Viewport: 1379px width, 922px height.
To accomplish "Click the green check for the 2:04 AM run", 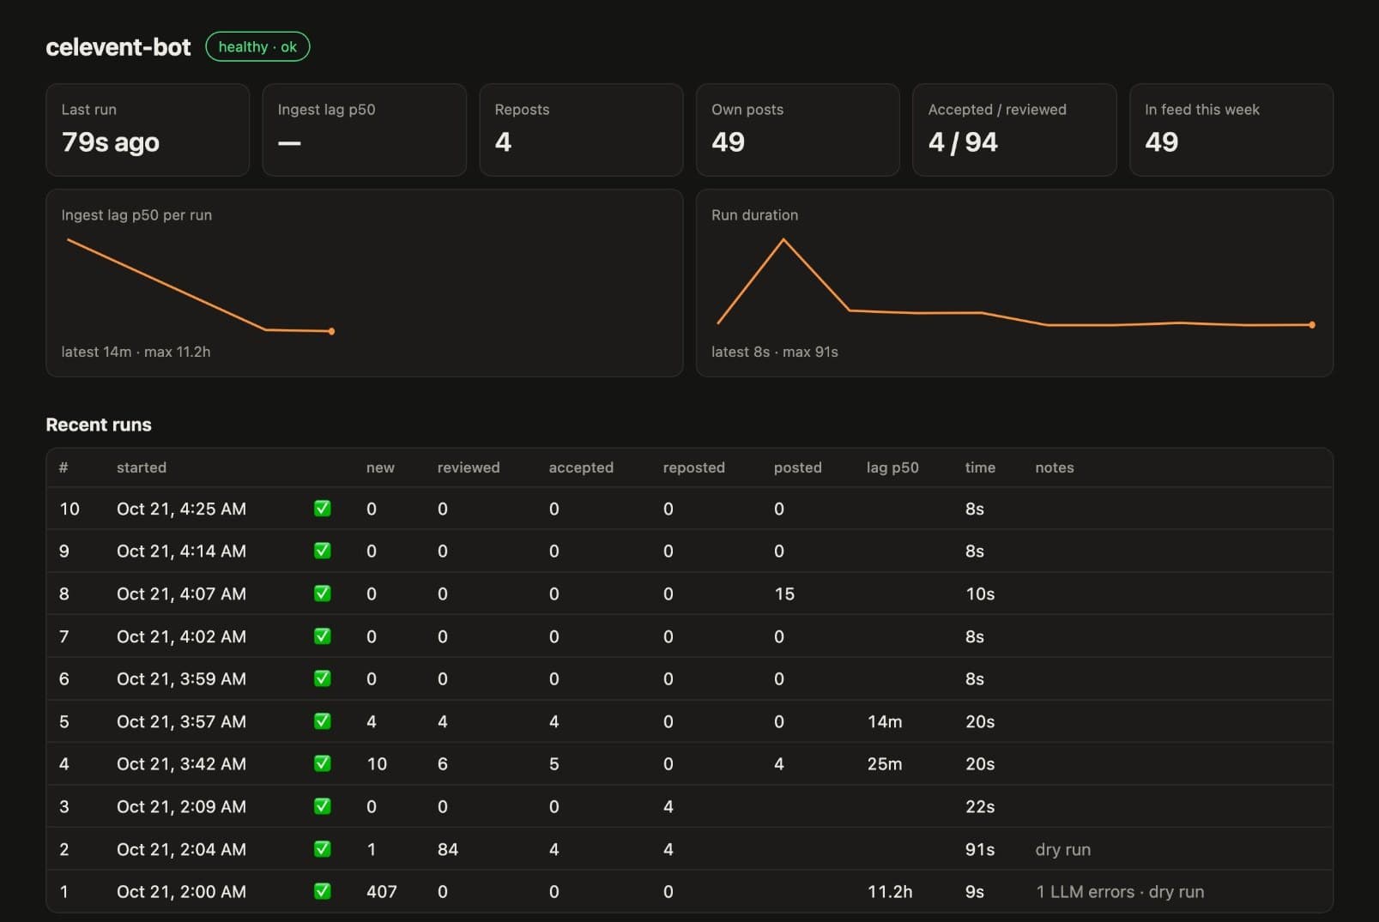I will coord(323,849).
